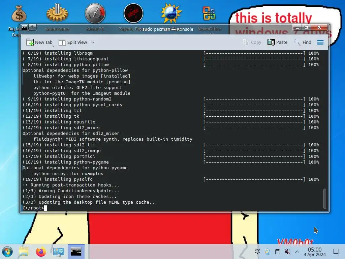Click the recycle bin tray icon
Image resolution: width=345 pixels, height=259 pixels.
click(267, 252)
